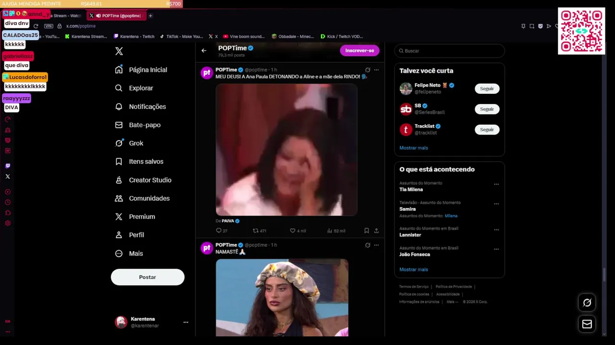
Task: Open more options on Ana Paula post
Action: (x=376, y=70)
